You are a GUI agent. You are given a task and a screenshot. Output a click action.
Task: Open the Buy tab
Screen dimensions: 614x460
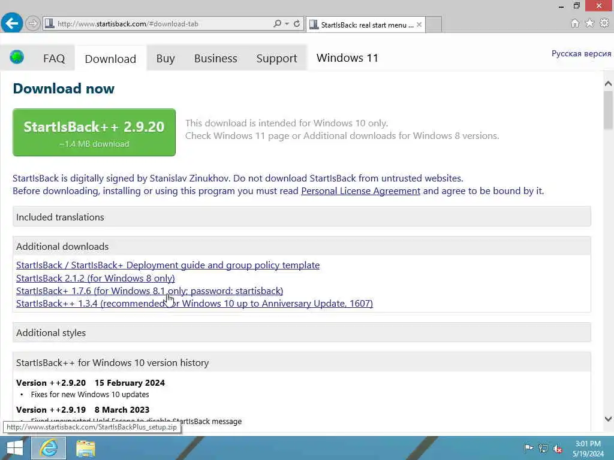click(x=165, y=58)
